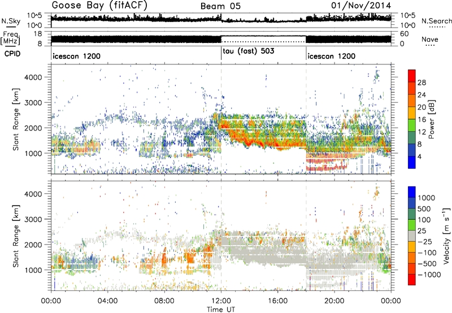Click the 'Beam 05' heading
The width and height of the screenshot is (452, 313).
[x=220, y=6]
